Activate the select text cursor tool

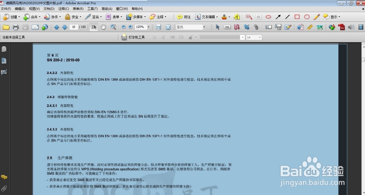93,27
